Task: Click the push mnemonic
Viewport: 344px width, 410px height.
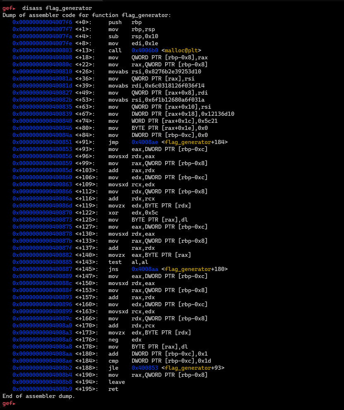Action: pos(115,22)
